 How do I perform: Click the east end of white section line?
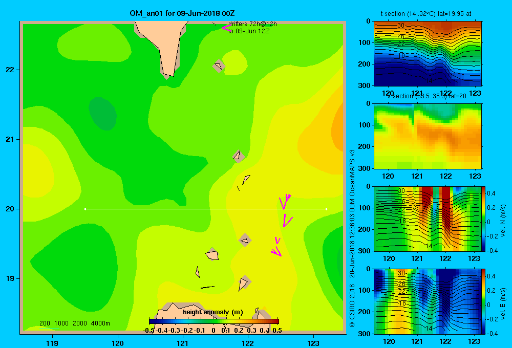pyautogui.click(x=327, y=209)
